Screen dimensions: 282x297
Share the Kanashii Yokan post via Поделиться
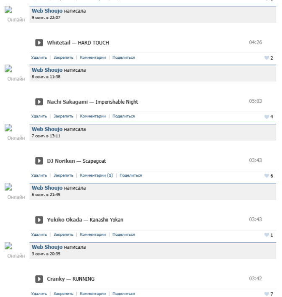pos(124,234)
